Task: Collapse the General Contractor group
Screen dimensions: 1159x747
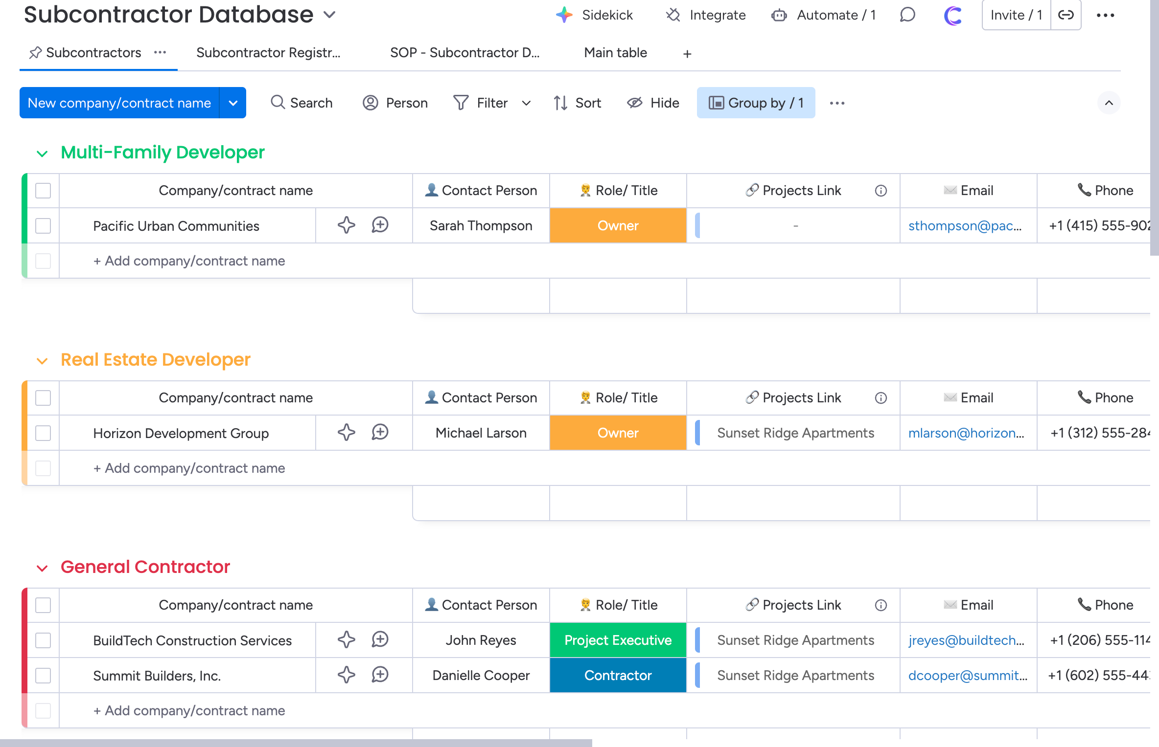Action: tap(42, 568)
